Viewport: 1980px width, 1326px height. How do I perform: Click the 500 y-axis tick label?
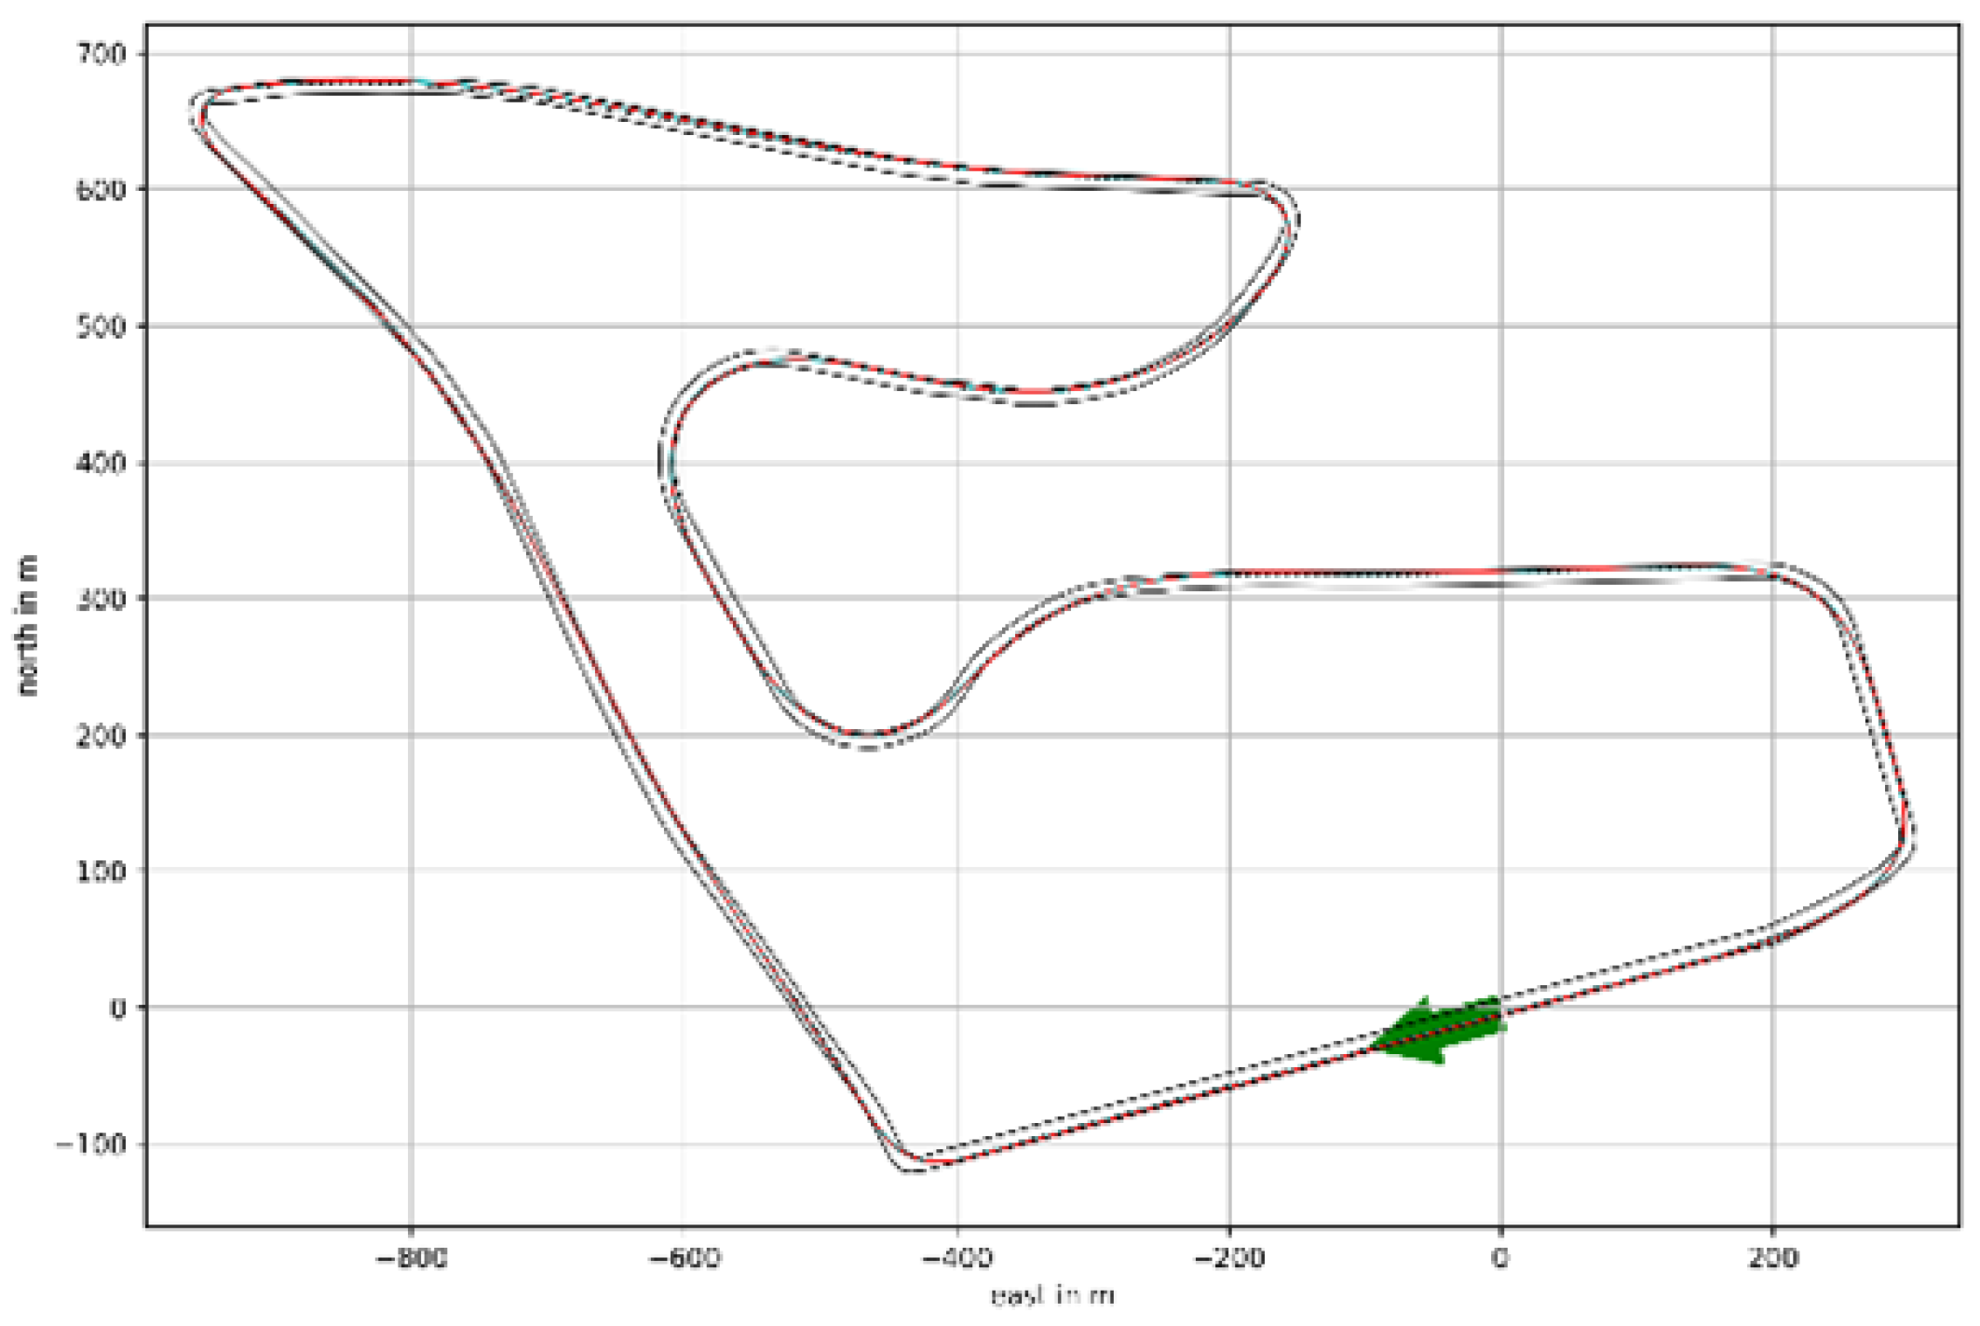(99, 327)
